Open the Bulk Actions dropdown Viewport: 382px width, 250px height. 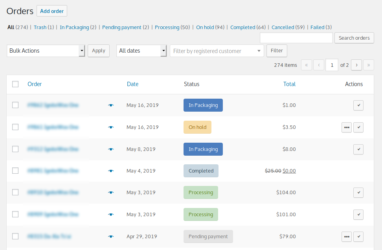click(46, 51)
